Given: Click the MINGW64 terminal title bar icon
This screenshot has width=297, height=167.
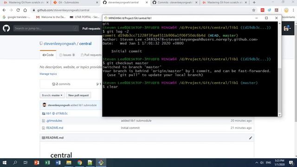Looking at the screenshot, I should [x=106, y=18].
